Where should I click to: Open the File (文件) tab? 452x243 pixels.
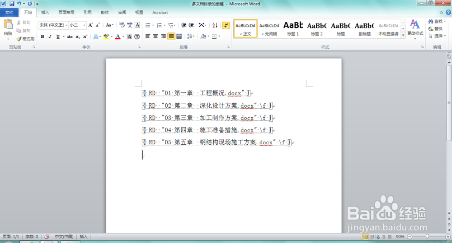[x=9, y=12]
